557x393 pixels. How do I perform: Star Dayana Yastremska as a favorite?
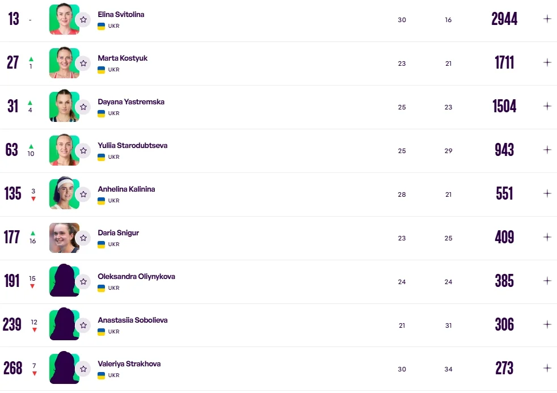pyautogui.click(x=83, y=107)
